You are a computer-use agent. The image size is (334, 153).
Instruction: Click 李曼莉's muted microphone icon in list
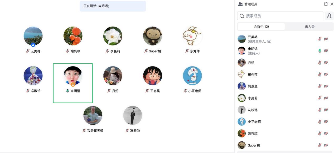[x=320, y=98]
